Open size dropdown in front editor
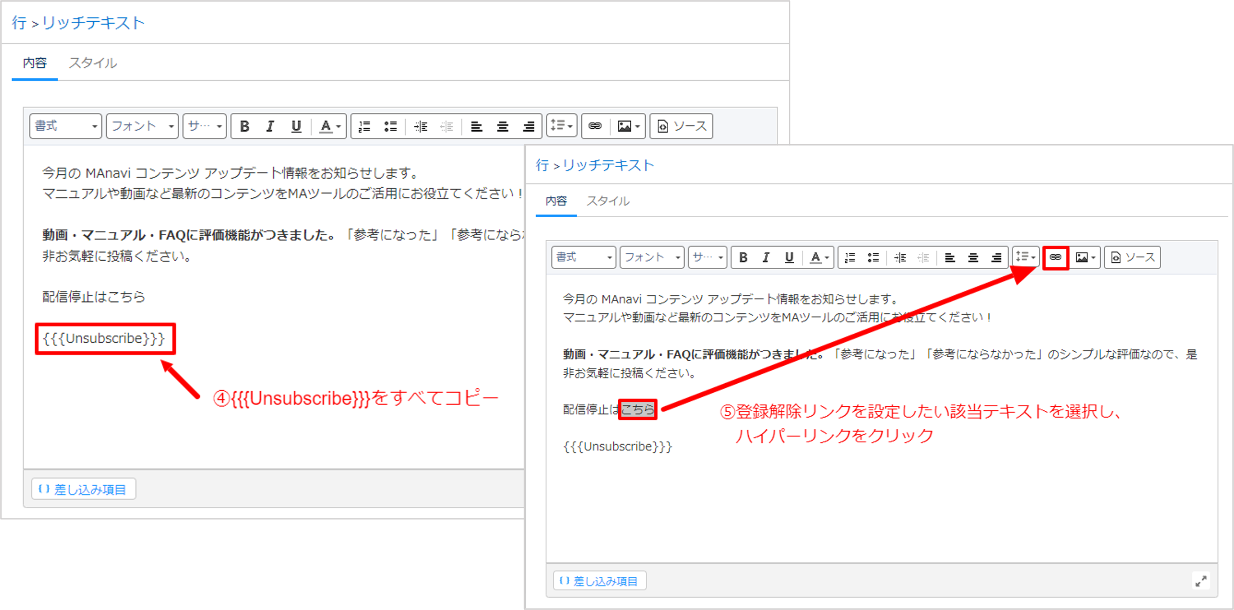The image size is (1234, 610). [x=708, y=257]
